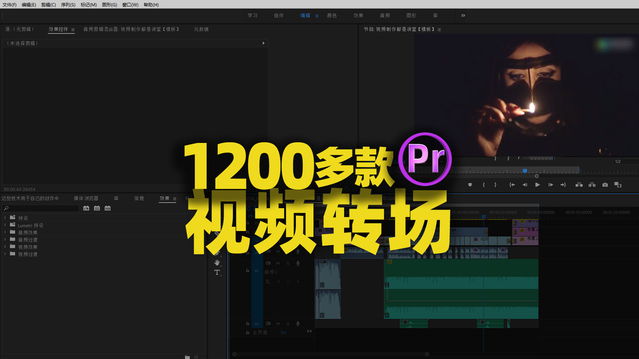This screenshot has width=639, height=359.
Task: Click the Mark In button
Action: 484,185
